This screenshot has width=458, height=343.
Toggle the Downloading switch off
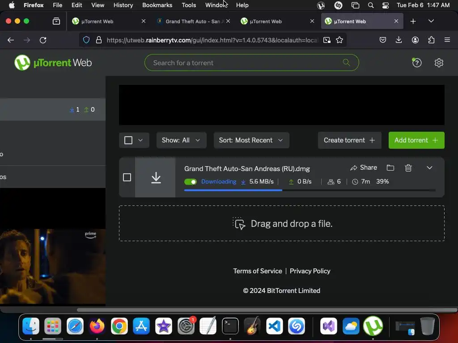pos(191,182)
